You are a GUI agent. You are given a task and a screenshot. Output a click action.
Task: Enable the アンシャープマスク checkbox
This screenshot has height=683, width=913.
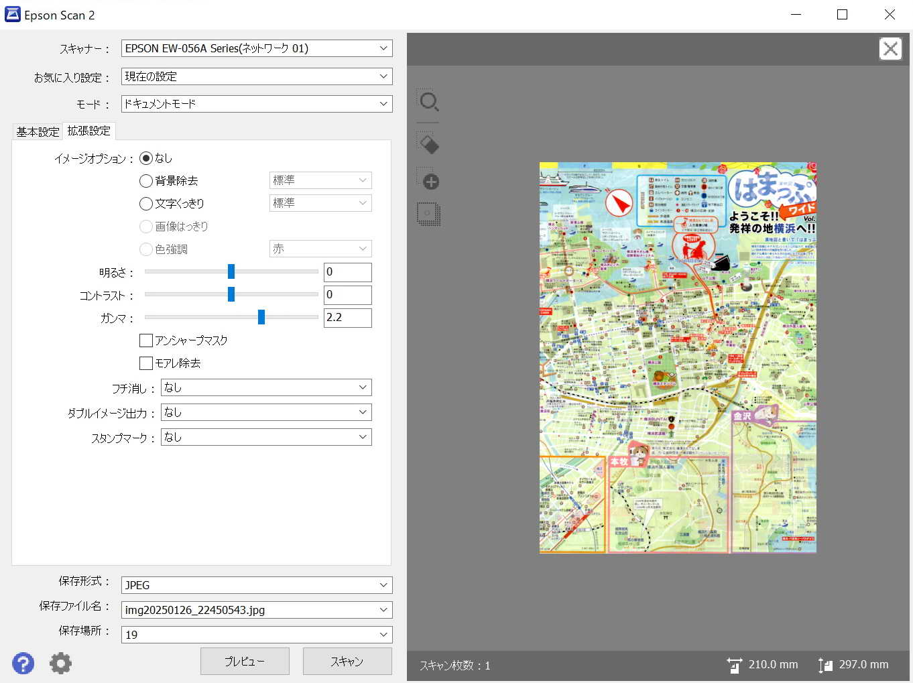[146, 340]
